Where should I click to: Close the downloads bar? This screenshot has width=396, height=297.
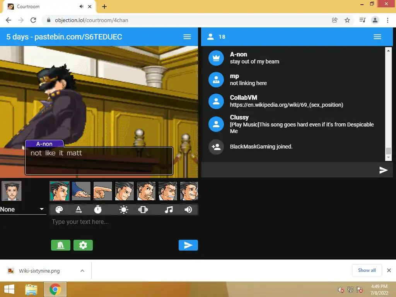(x=389, y=270)
